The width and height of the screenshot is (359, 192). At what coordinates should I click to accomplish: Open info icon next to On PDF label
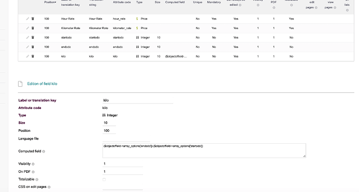coord(33,172)
